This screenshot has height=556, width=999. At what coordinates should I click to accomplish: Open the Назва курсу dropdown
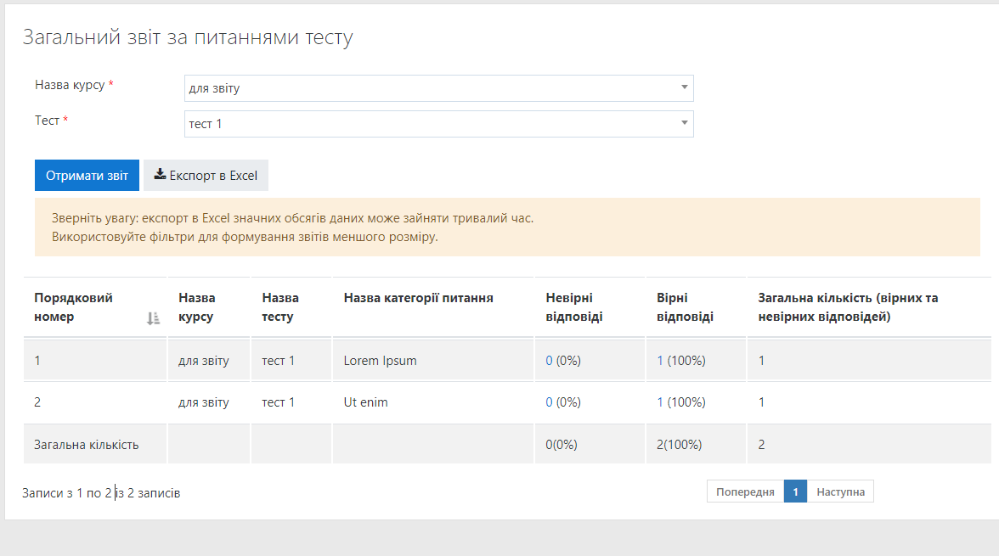[438, 88]
